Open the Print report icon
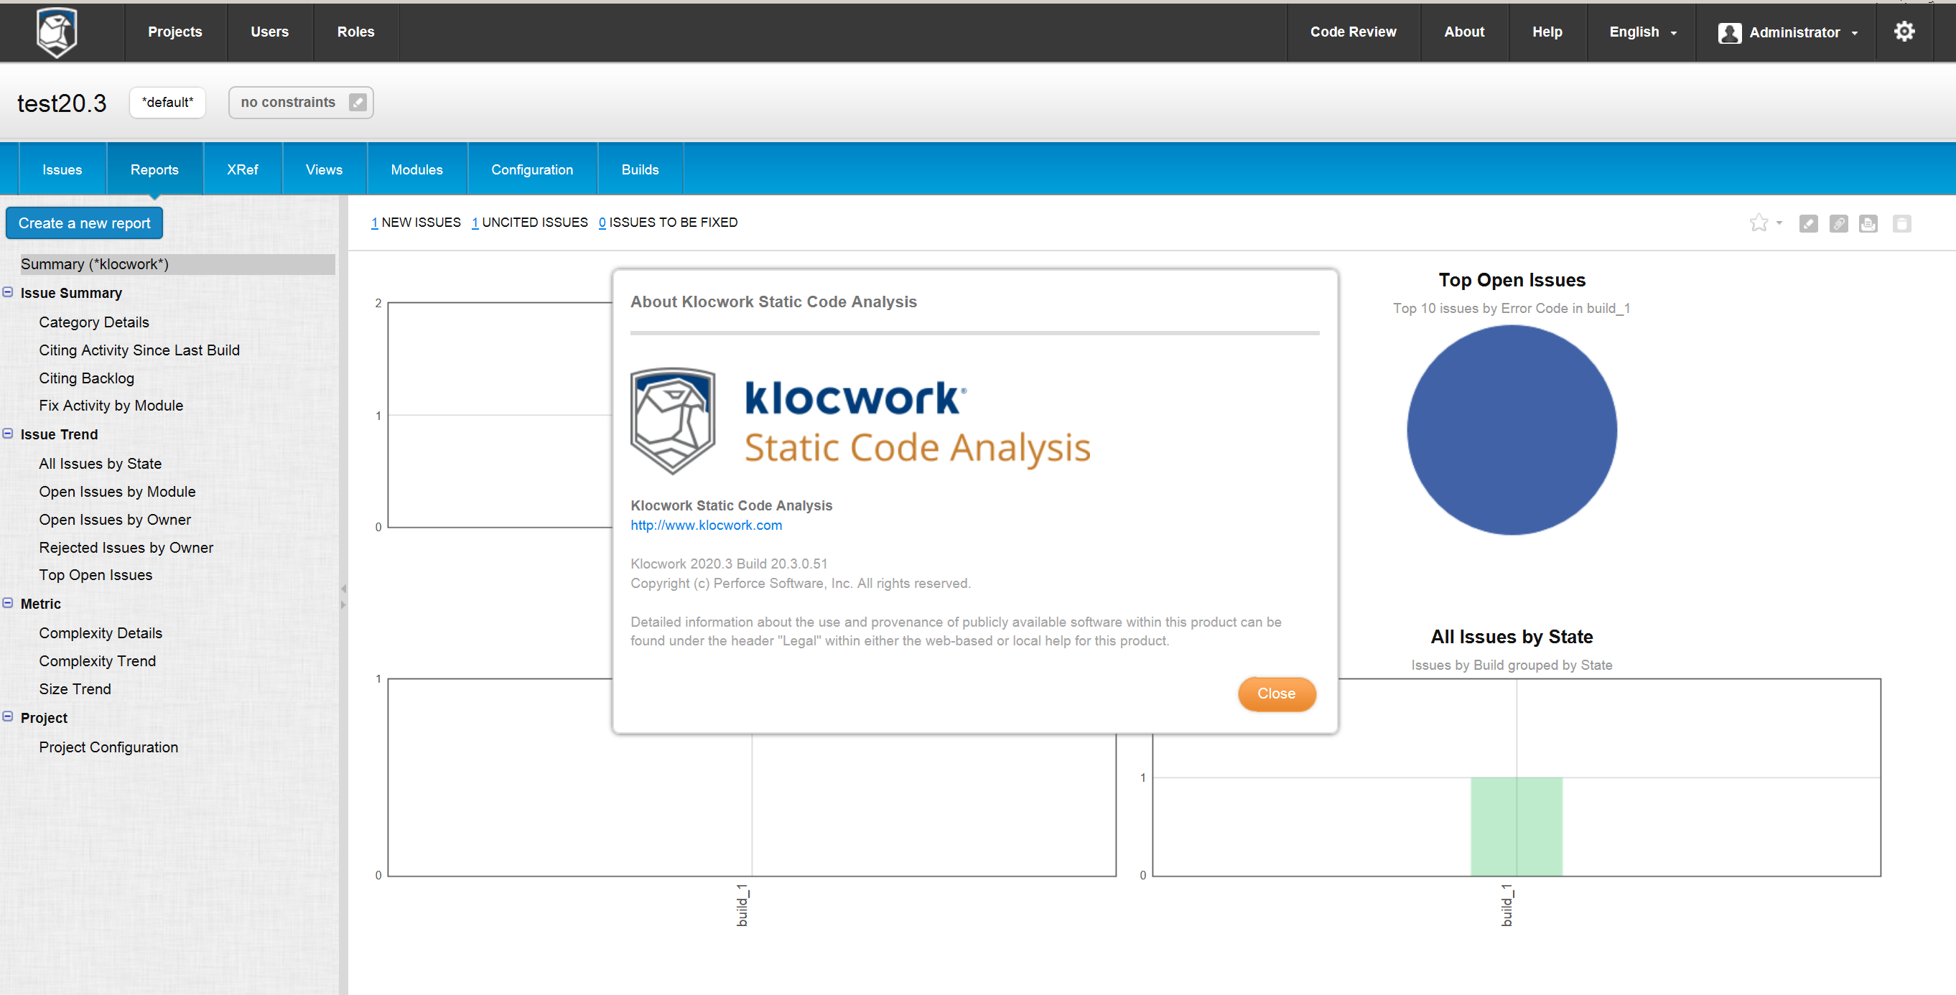Image resolution: width=1956 pixels, height=995 pixels. 1868,223
